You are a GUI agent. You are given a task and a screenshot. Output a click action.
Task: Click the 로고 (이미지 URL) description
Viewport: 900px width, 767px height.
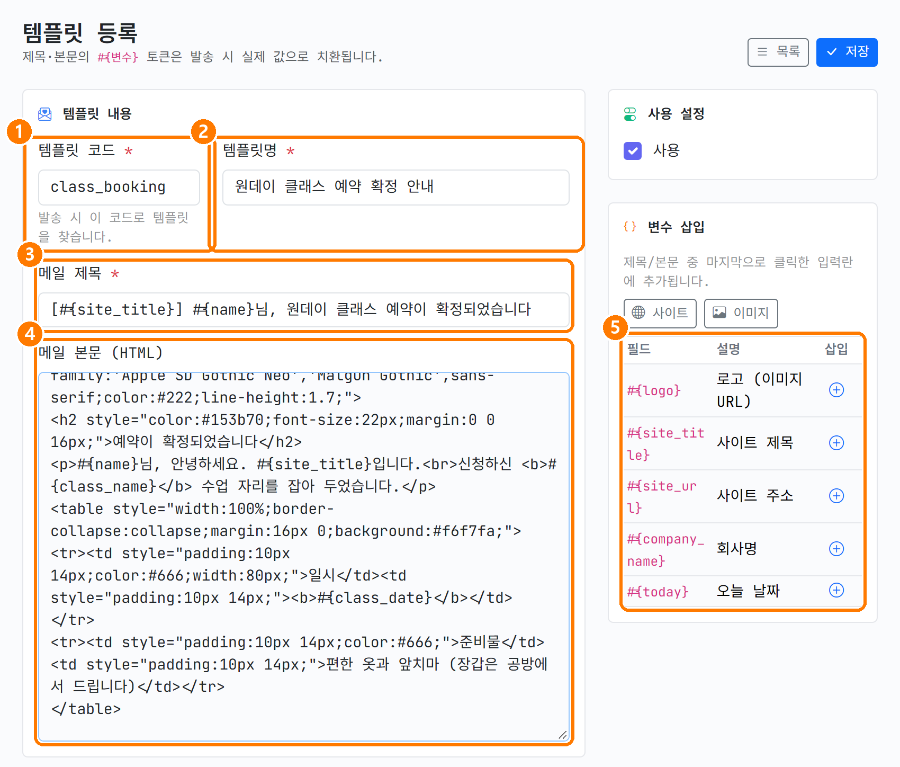tap(760, 390)
